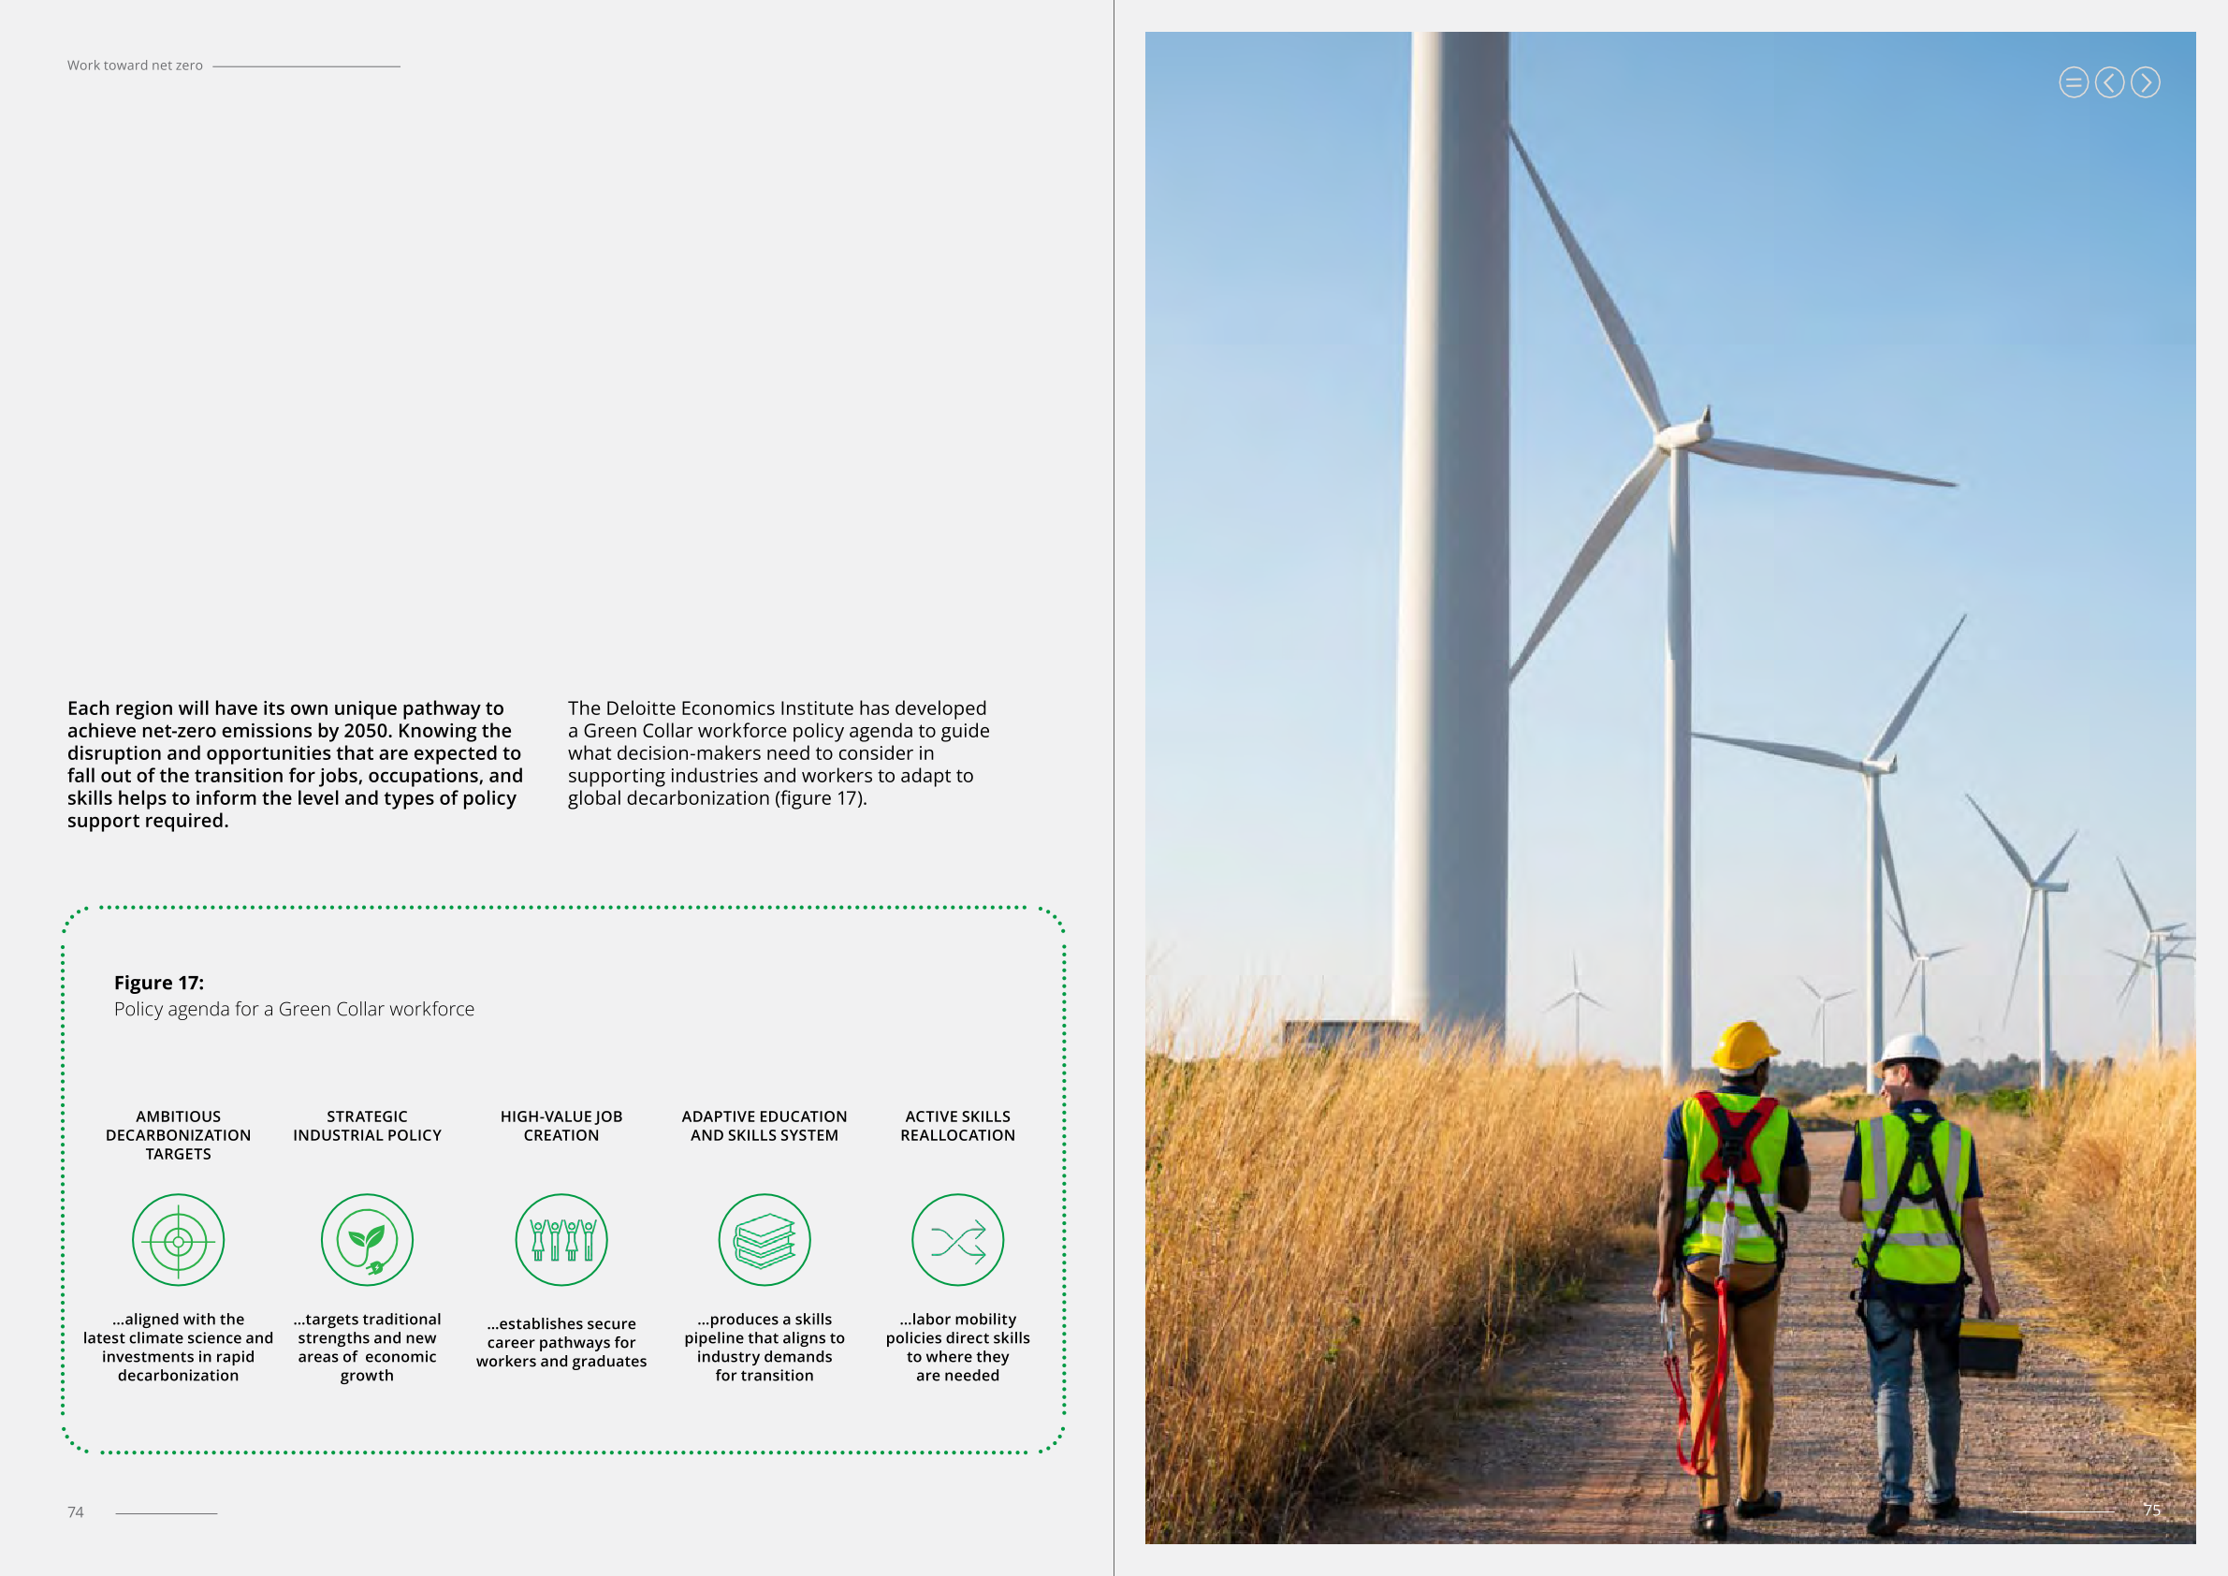
Task: Click page number 74
Action: click(x=76, y=1512)
